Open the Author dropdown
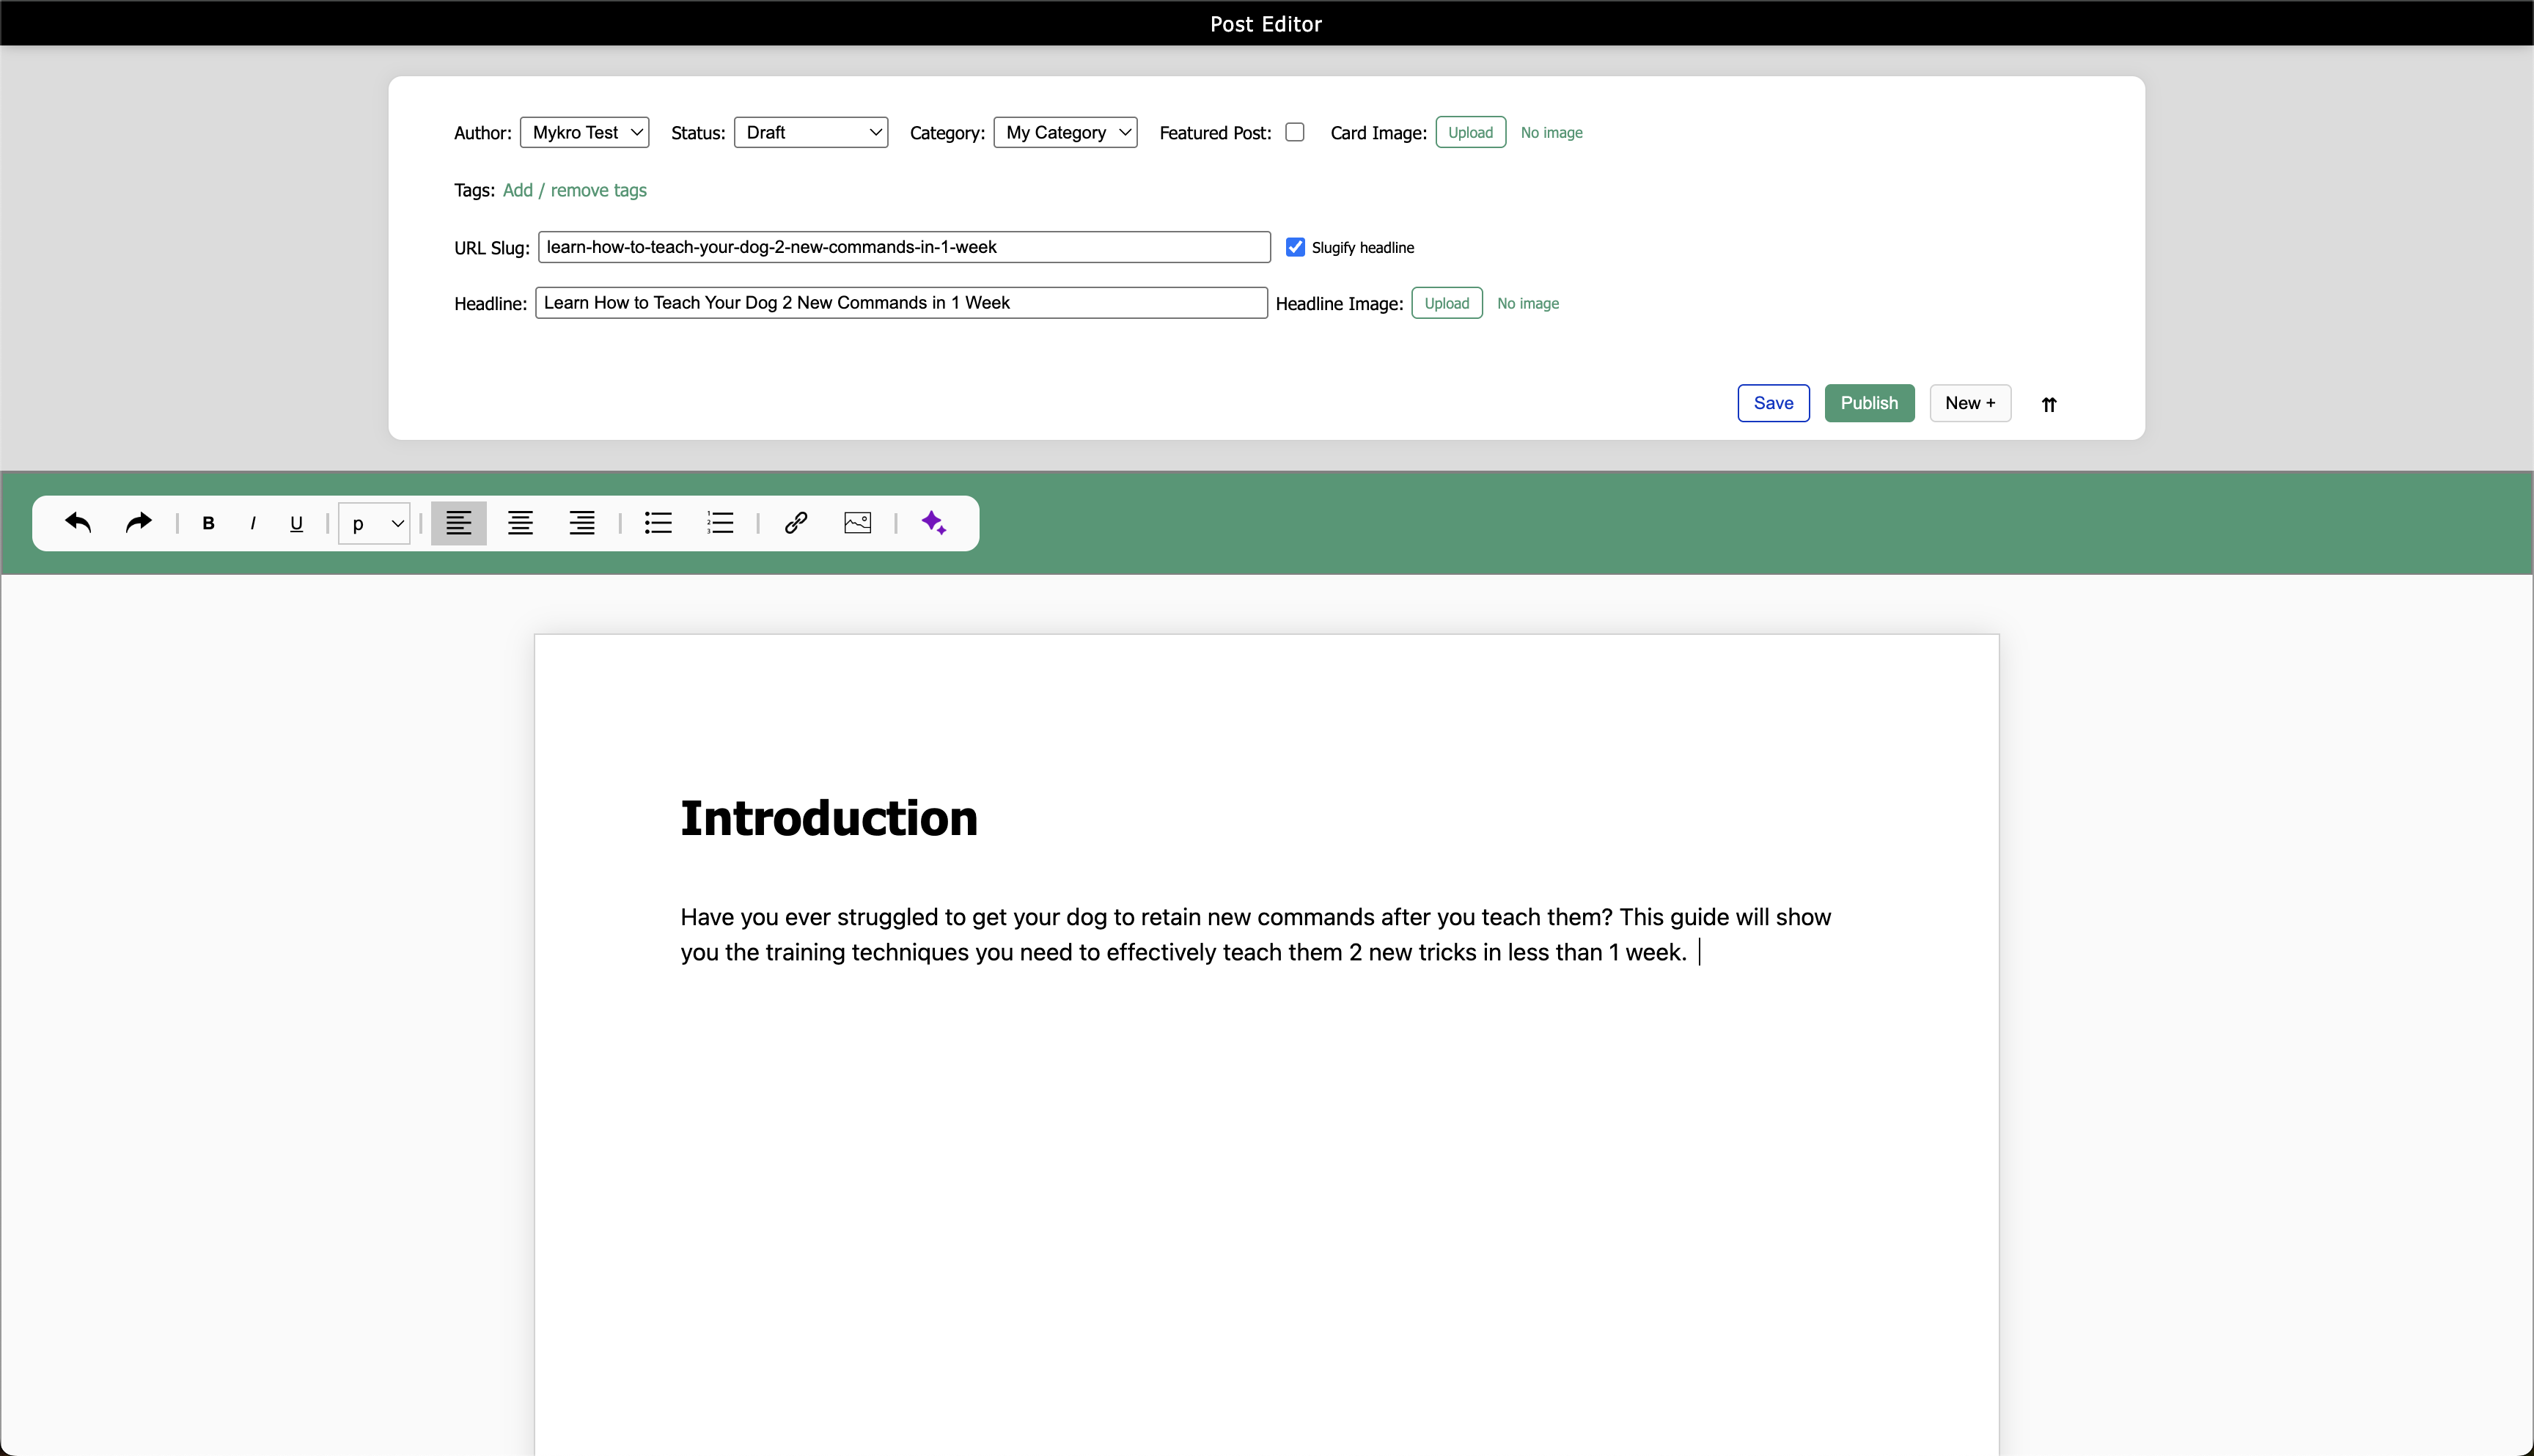2534x1456 pixels. click(x=584, y=132)
